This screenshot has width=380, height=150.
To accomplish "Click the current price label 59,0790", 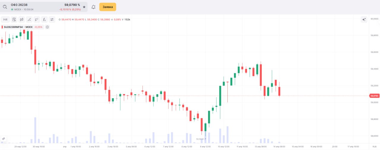I will [374, 96].
